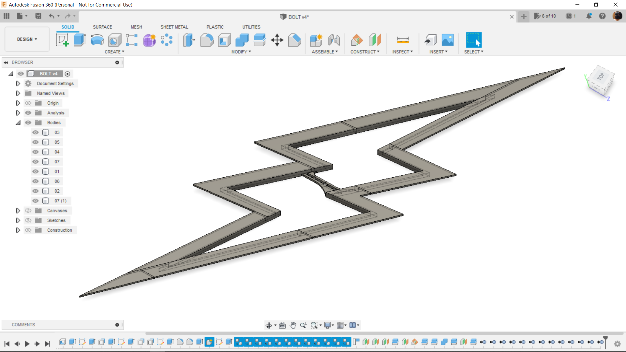Activate the Move/Copy tool
This screenshot has width=626, height=352.
tap(277, 40)
